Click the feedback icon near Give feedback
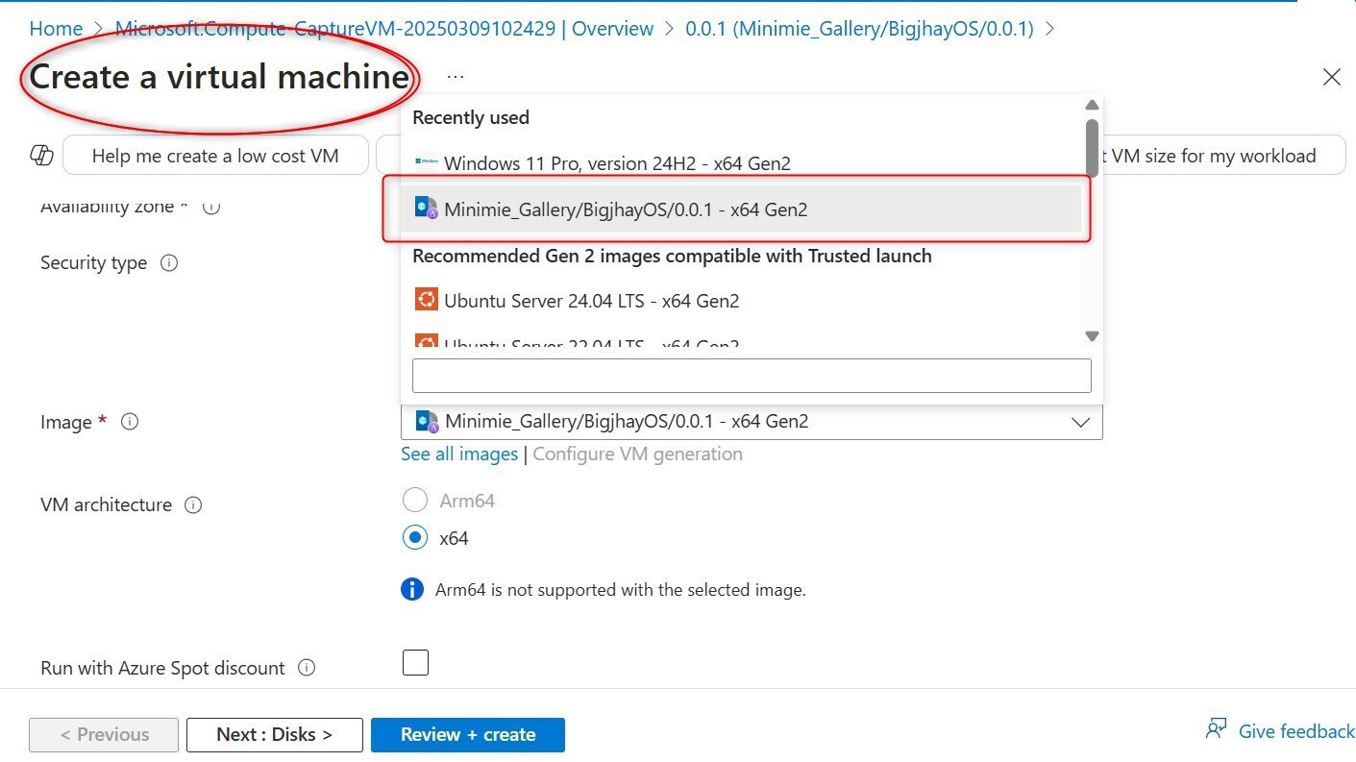Viewport: 1356px width, 762px height. pos(1216,729)
